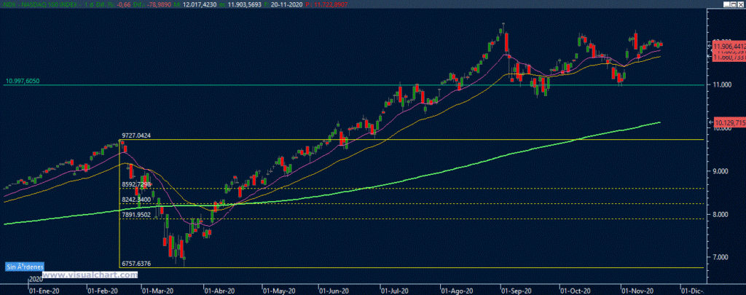Viewport: 746px width, 295px height.
Task: Select the 9727.0424 Fibonacci top label
Action: 137,135
